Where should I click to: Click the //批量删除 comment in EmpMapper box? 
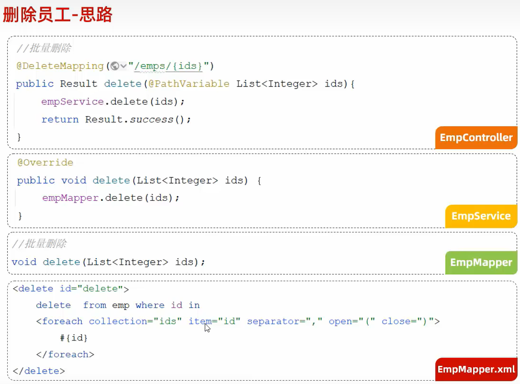coord(39,244)
